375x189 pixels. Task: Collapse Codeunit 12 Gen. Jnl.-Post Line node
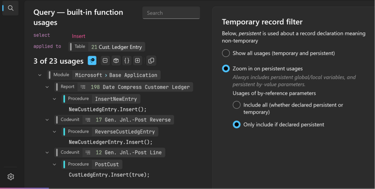click(47, 152)
